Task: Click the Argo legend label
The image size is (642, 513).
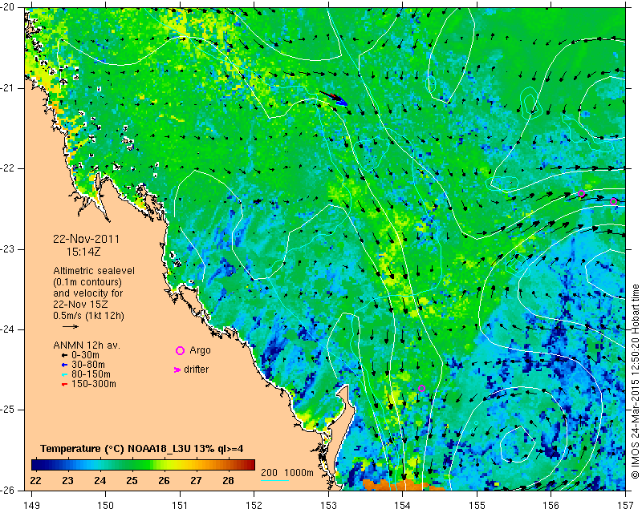Action: point(200,350)
